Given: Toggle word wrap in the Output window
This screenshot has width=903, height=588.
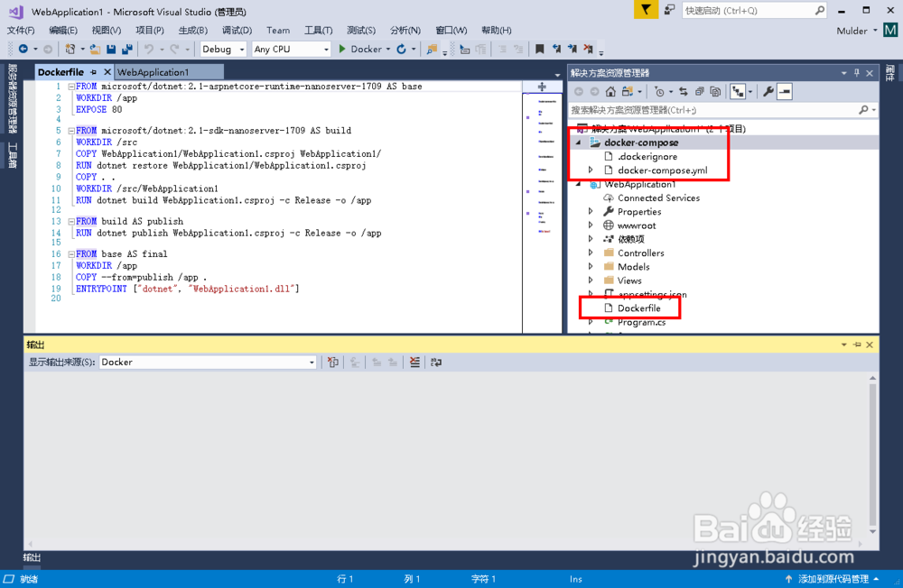Looking at the screenshot, I should (x=434, y=362).
